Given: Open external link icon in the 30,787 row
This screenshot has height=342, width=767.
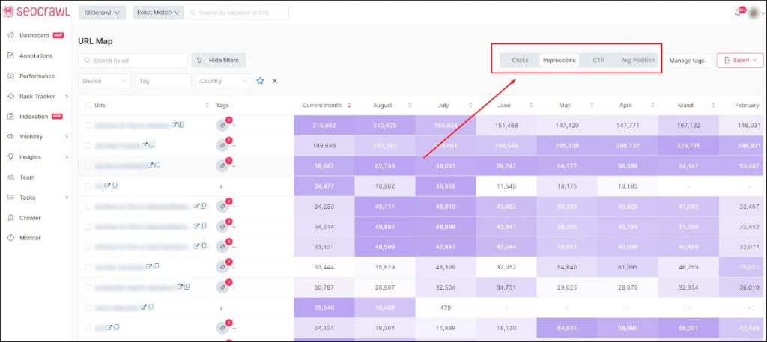Looking at the screenshot, I should [x=180, y=287].
